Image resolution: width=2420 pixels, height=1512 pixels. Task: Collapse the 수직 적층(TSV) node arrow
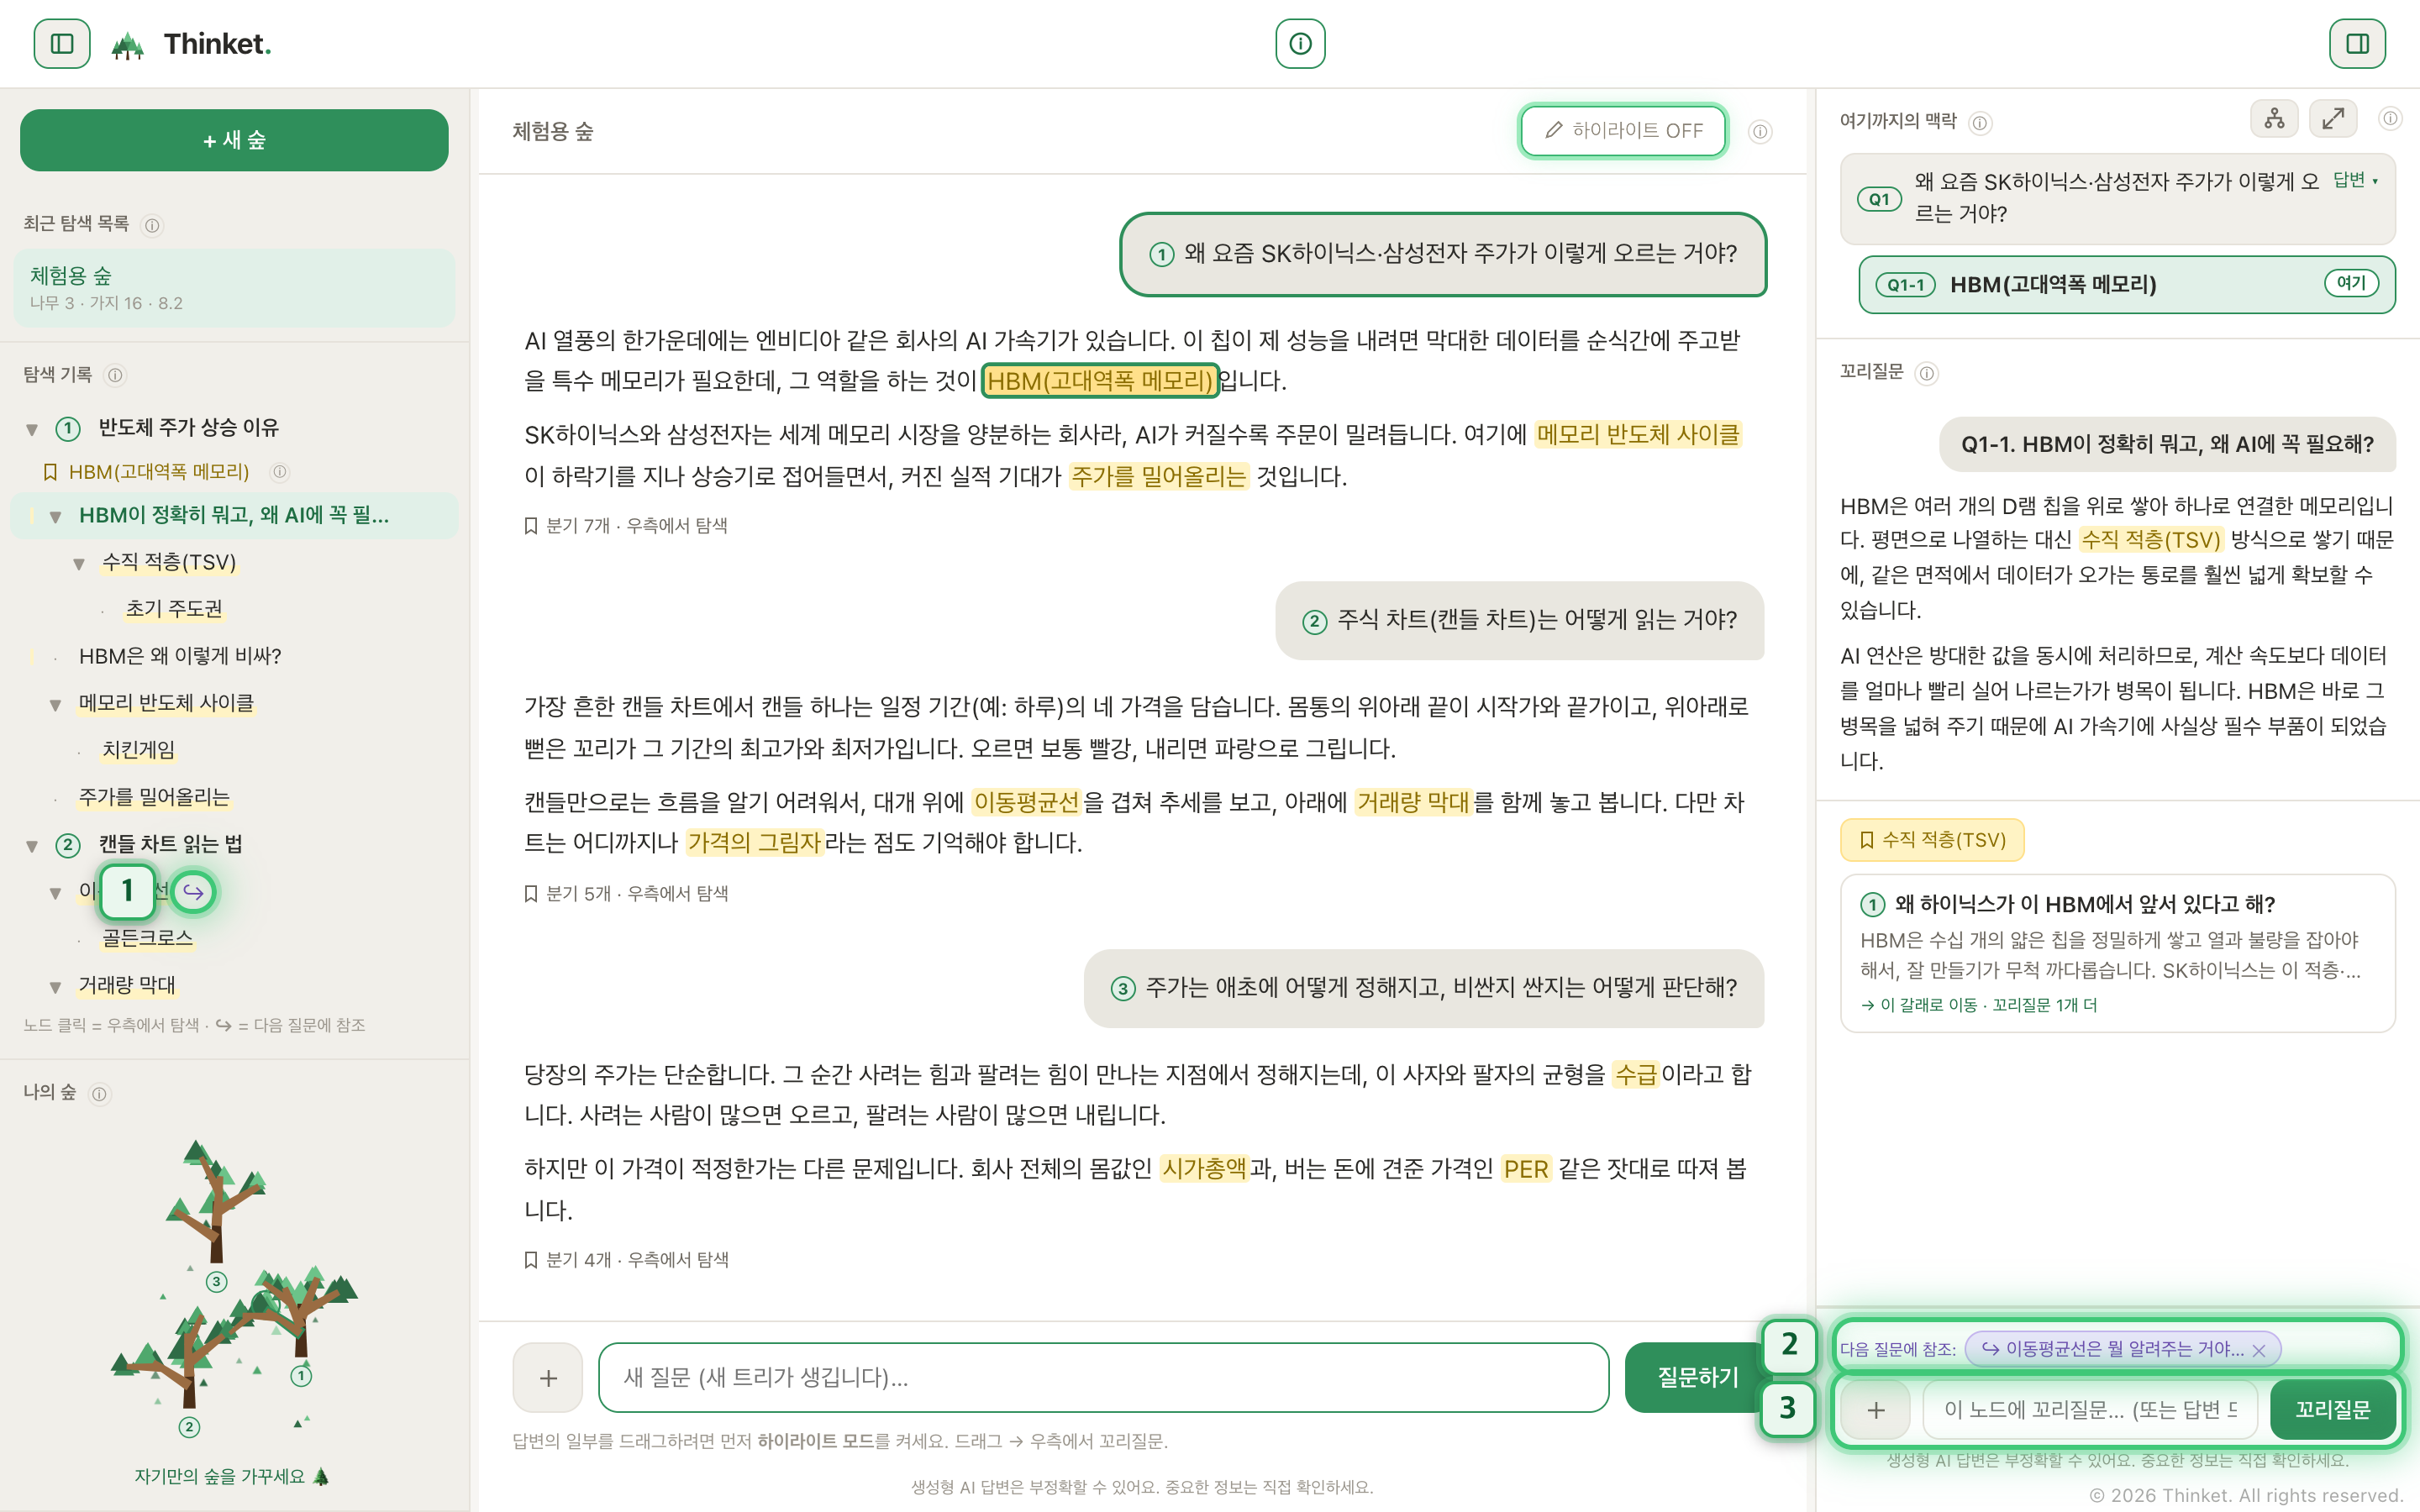(79, 564)
